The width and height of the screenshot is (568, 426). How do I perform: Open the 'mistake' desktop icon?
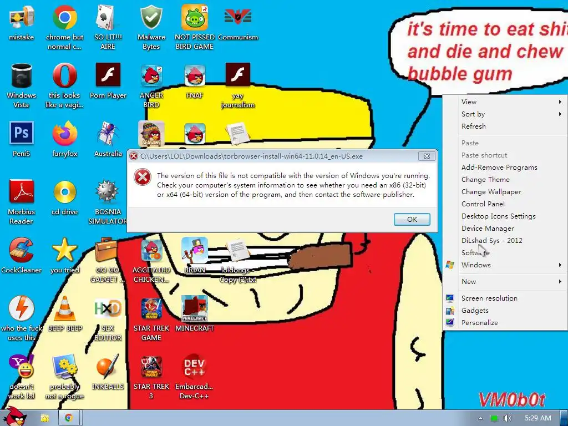click(x=22, y=22)
